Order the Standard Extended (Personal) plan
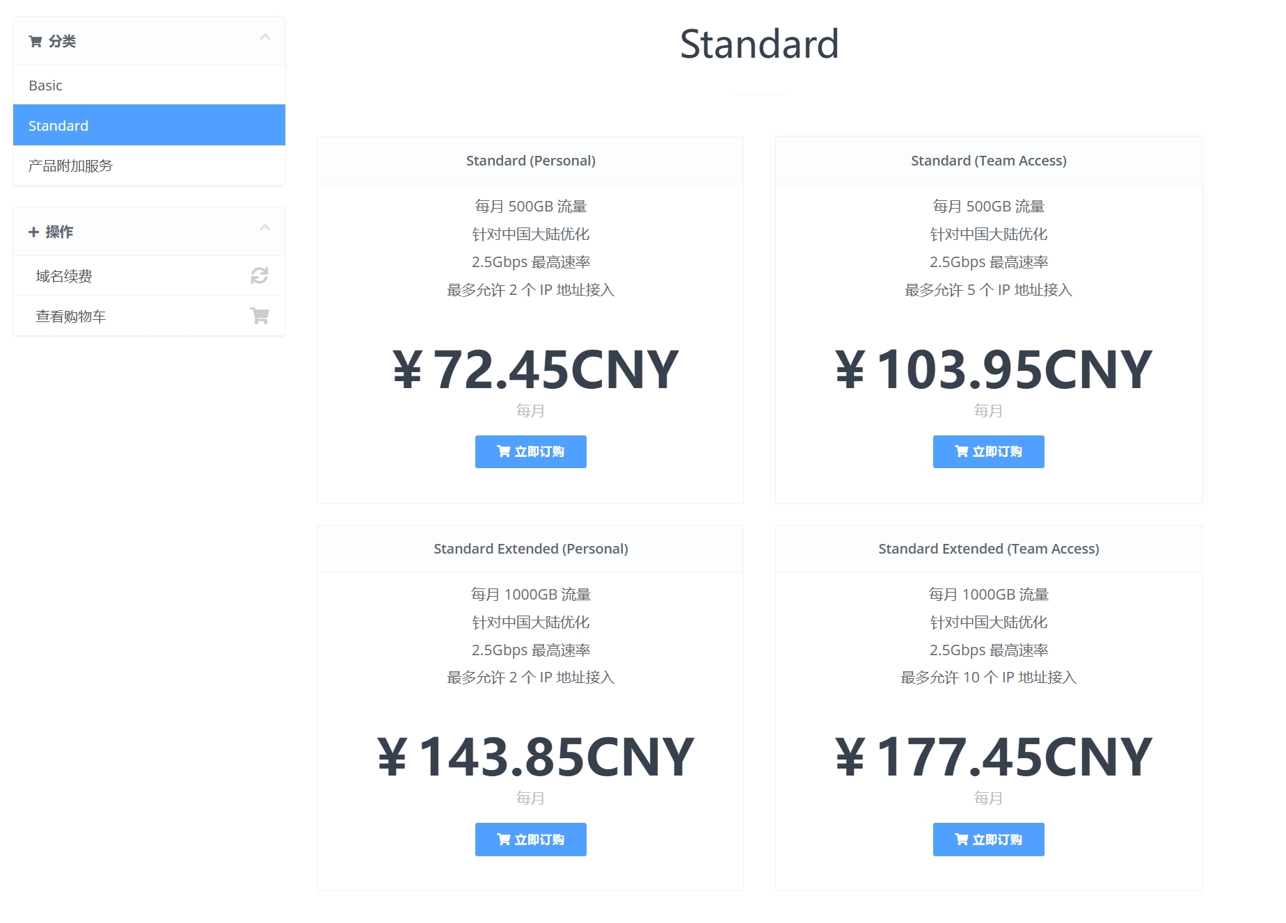 (530, 840)
